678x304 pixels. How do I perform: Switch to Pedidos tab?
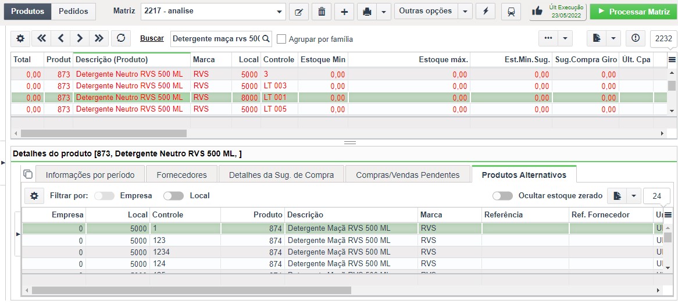coord(73,12)
